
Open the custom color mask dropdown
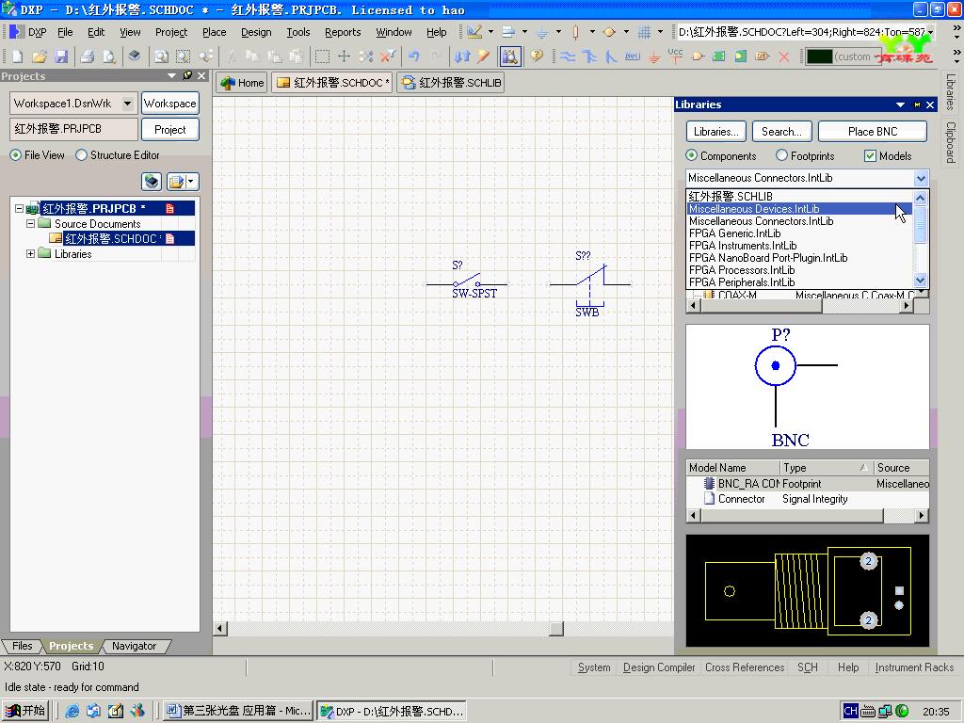point(876,56)
